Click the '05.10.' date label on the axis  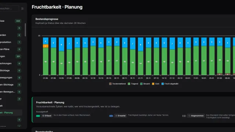85,78
